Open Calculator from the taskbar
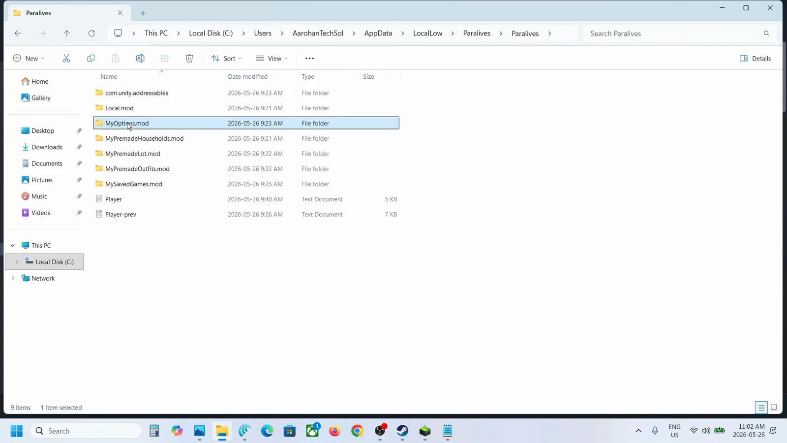The height and width of the screenshot is (443, 787). (154, 431)
